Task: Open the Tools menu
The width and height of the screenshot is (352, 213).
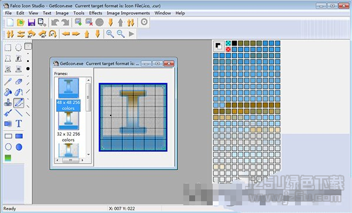Action: tap(79, 13)
